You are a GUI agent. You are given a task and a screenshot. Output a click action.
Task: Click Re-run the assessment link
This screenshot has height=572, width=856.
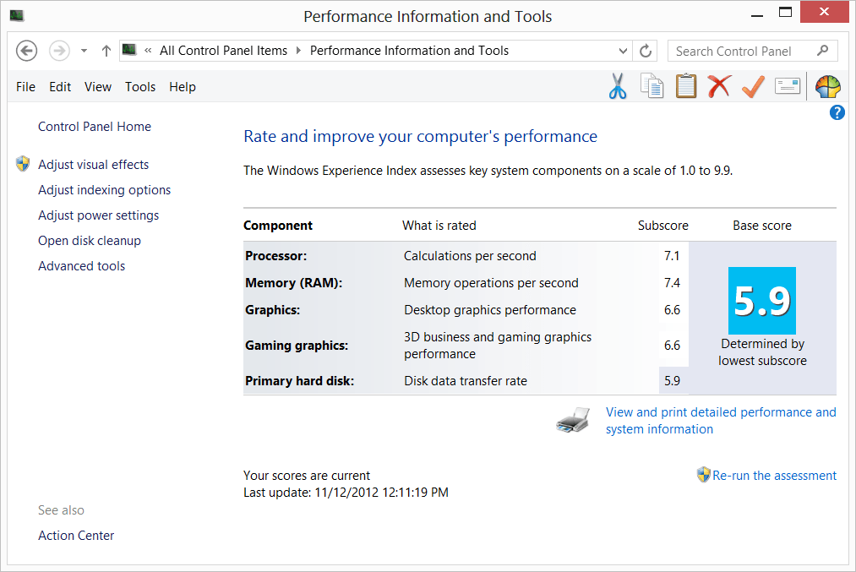pyautogui.click(x=774, y=476)
